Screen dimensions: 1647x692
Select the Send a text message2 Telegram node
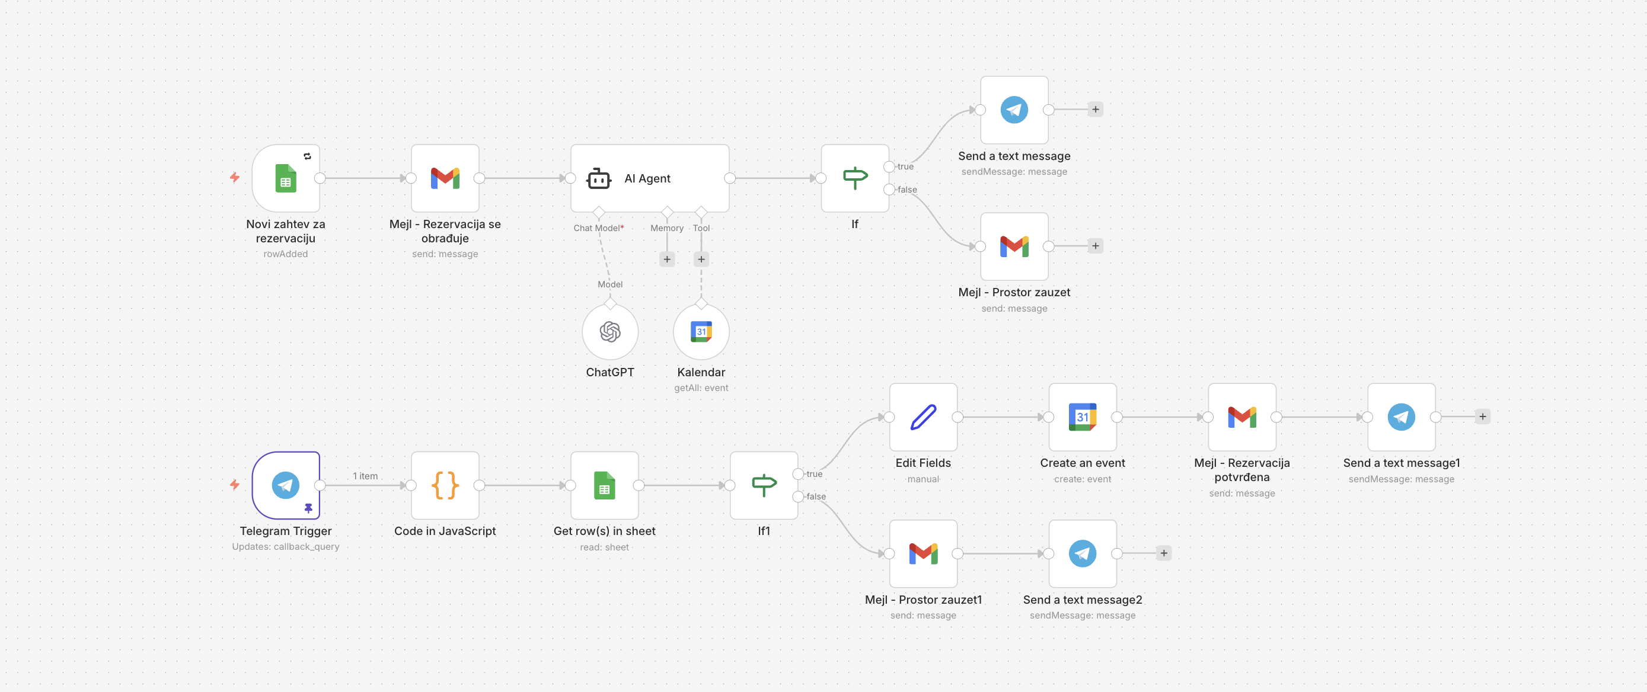tap(1083, 553)
